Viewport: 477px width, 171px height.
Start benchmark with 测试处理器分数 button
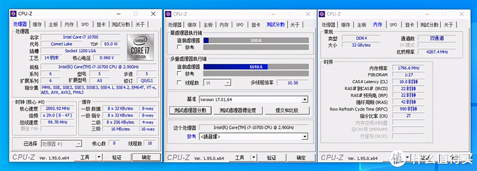click(190, 110)
